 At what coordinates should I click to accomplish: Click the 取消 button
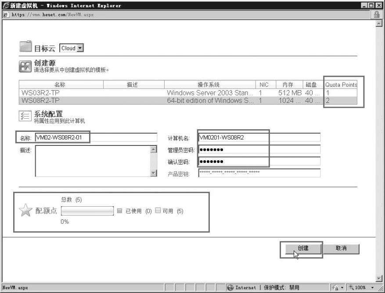341,248
